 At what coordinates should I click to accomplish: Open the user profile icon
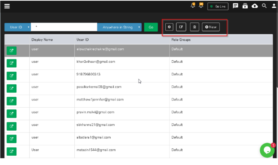274,6
